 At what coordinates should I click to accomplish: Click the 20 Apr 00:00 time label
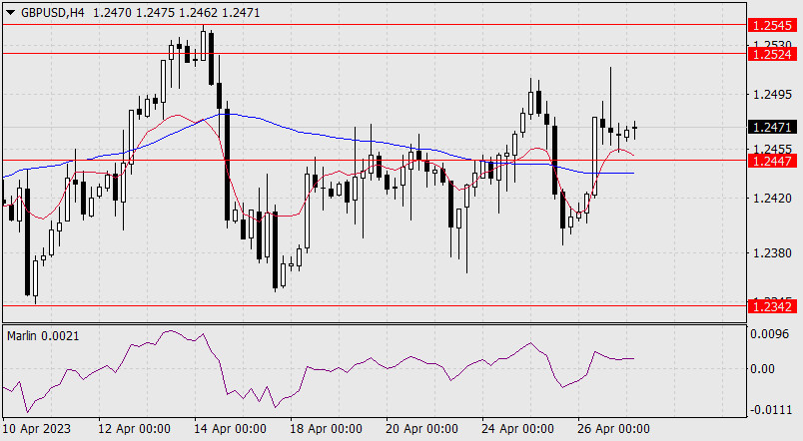(422, 428)
